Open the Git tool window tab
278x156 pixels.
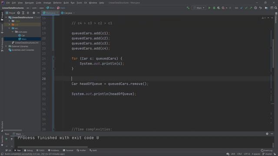(x=8, y=150)
